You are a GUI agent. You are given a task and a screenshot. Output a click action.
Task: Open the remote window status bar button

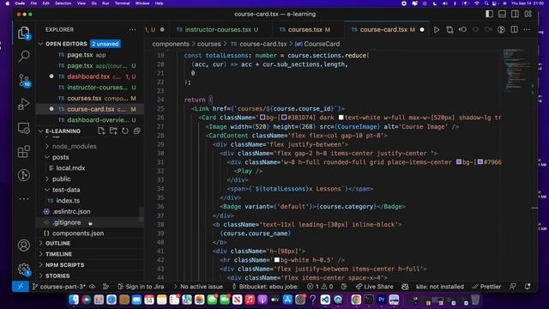point(21,286)
